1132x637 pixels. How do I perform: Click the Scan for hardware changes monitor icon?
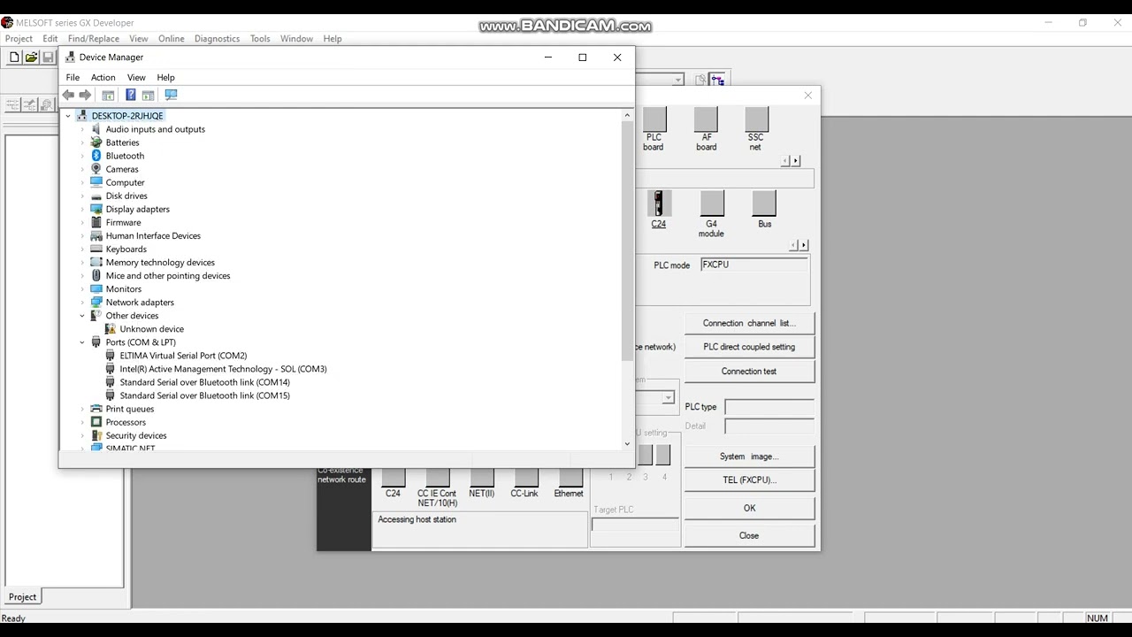[x=171, y=95]
